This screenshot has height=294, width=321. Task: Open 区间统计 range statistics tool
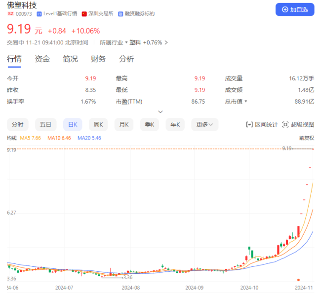coord(262,124)
